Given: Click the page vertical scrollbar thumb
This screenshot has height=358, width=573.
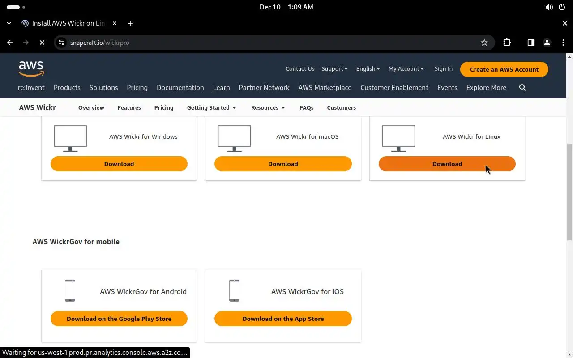Looking at the screenshot, I should tap(570, 192).
